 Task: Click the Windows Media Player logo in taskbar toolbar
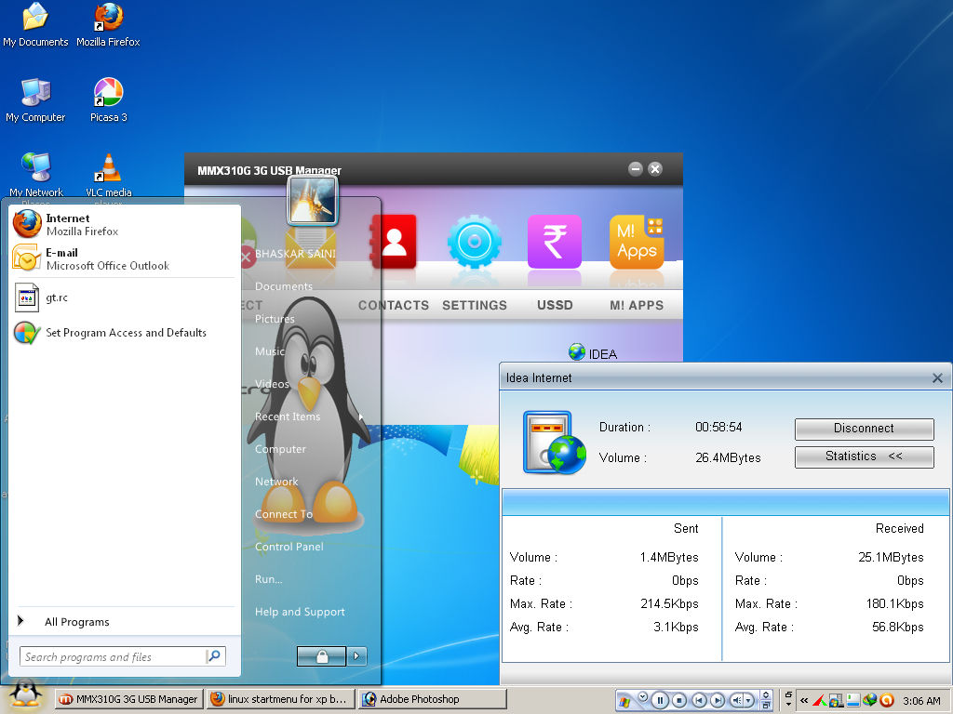624,701
